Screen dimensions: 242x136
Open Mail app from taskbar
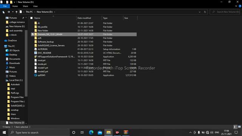click(100, 133)
